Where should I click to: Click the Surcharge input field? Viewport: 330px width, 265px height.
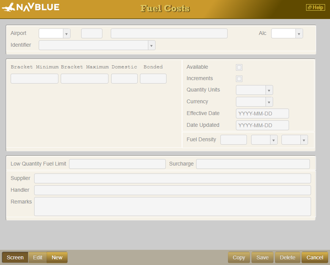pyautogui.click(x=253, y=164)
